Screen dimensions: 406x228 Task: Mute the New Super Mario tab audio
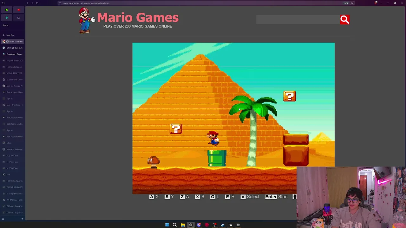tap(8, 41)
